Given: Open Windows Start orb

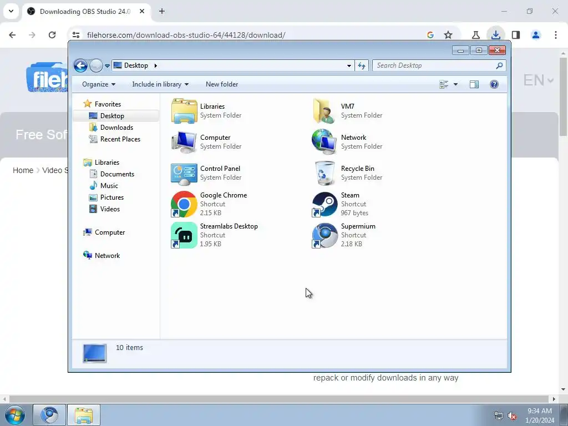Looking at the screenshot, I should [15, 415].
